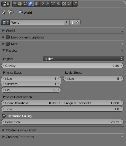
Task: Open the Object properties cube tab
Action: pyautogui.click(x=36, y=4)
